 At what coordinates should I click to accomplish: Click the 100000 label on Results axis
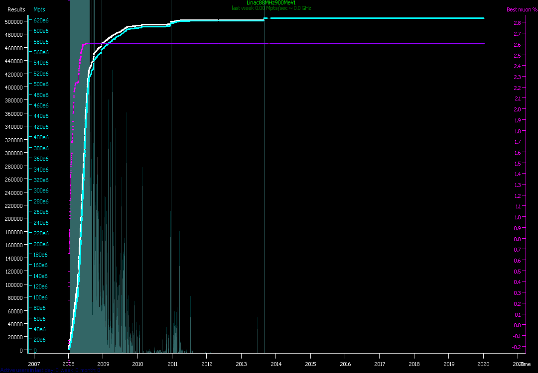pos(13,284)
